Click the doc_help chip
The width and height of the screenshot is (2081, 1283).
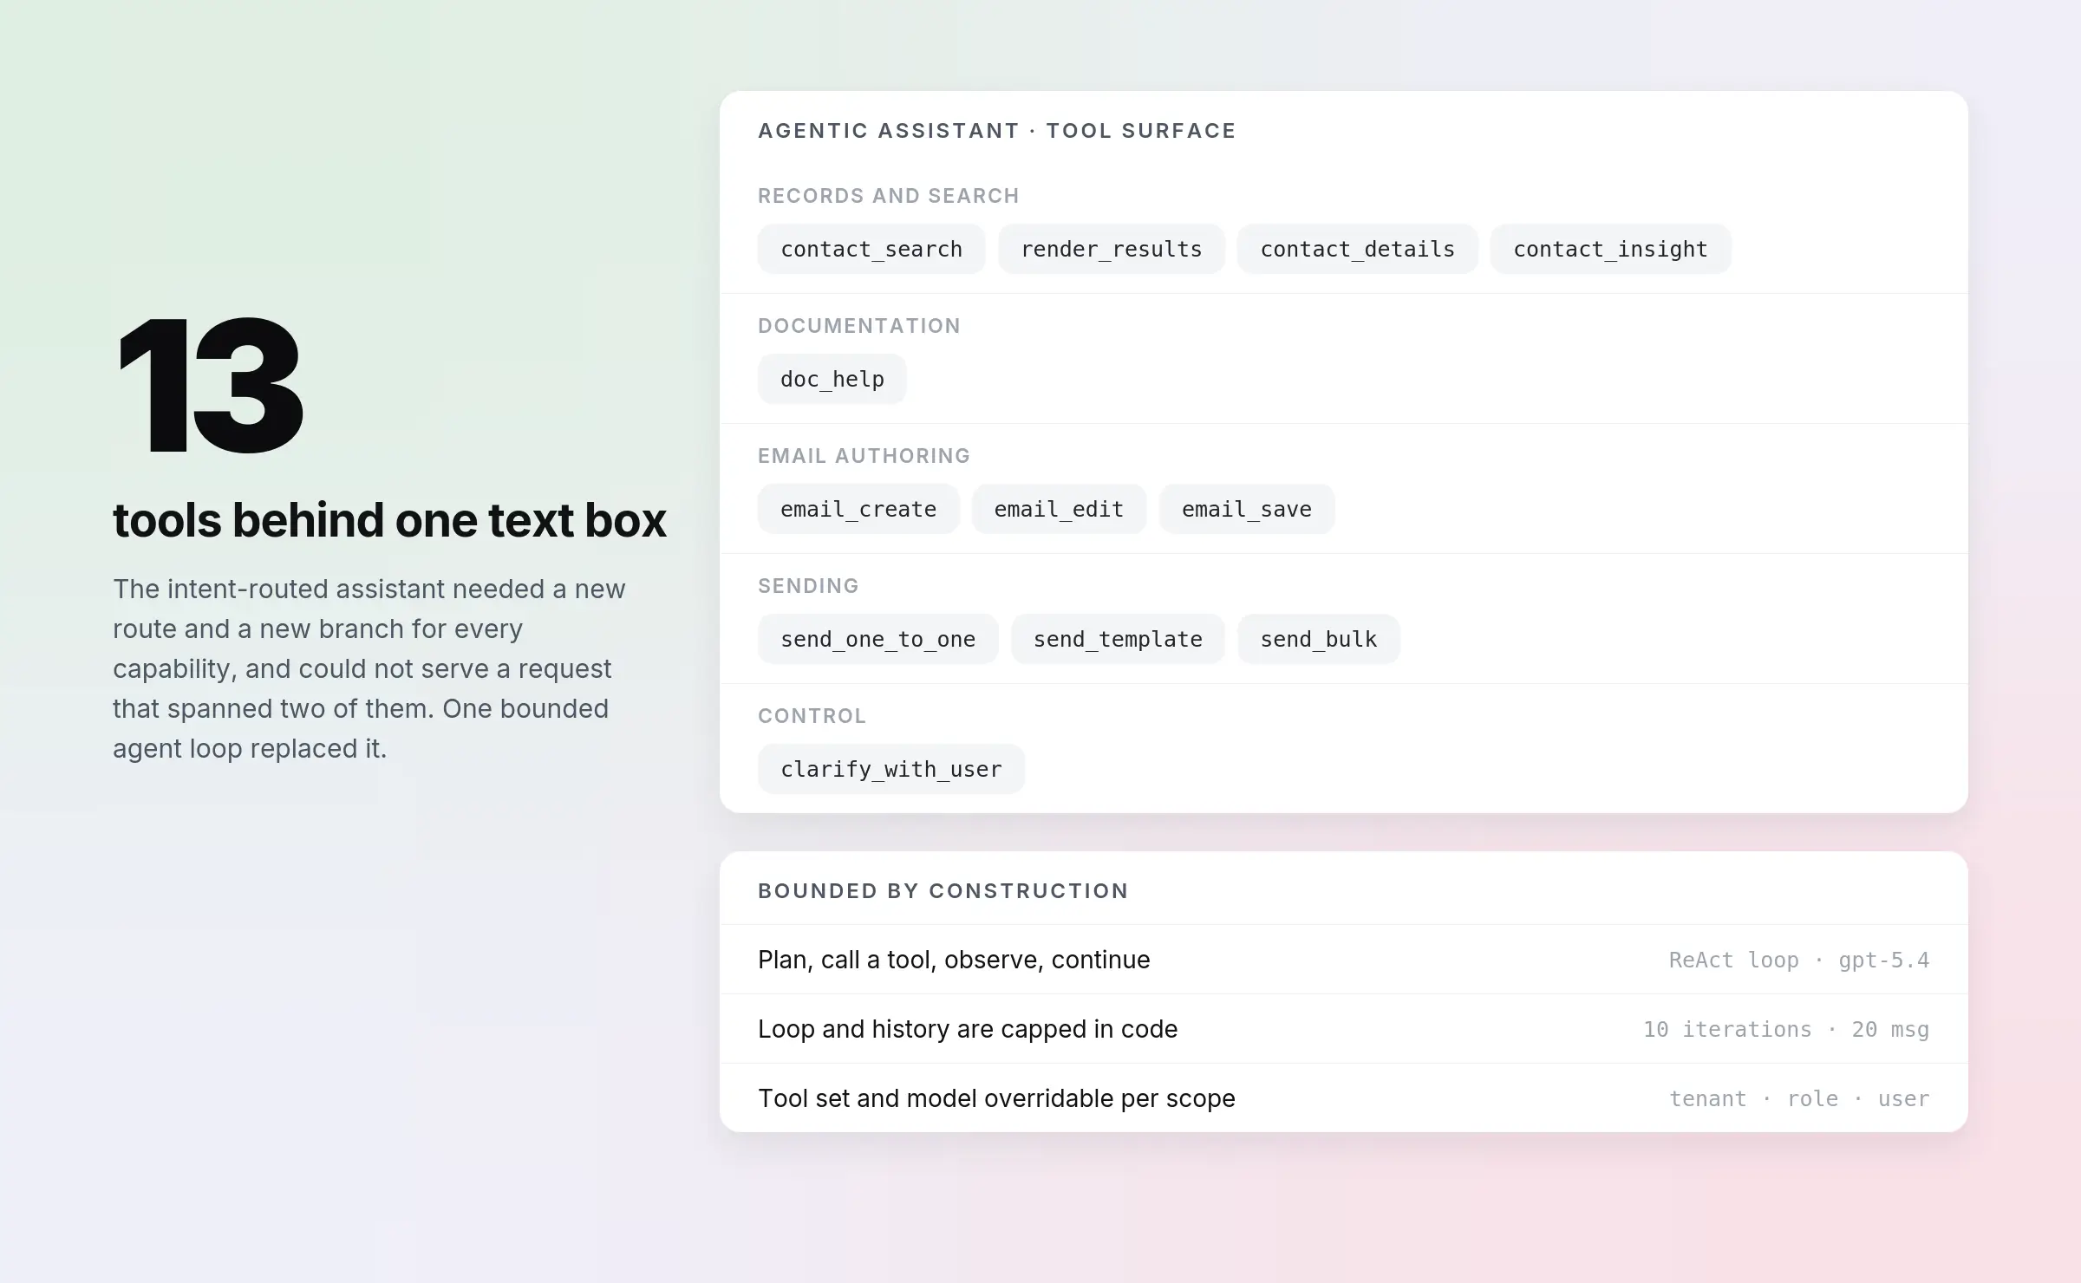tap(832, 379)
